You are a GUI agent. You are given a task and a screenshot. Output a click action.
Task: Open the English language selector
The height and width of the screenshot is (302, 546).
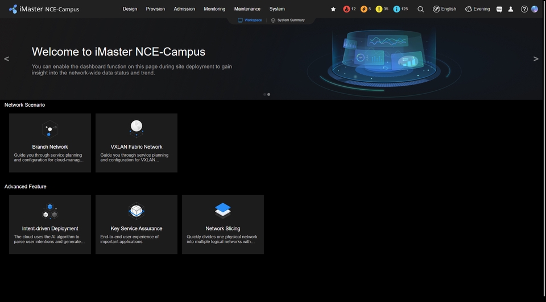coord(444,9)
